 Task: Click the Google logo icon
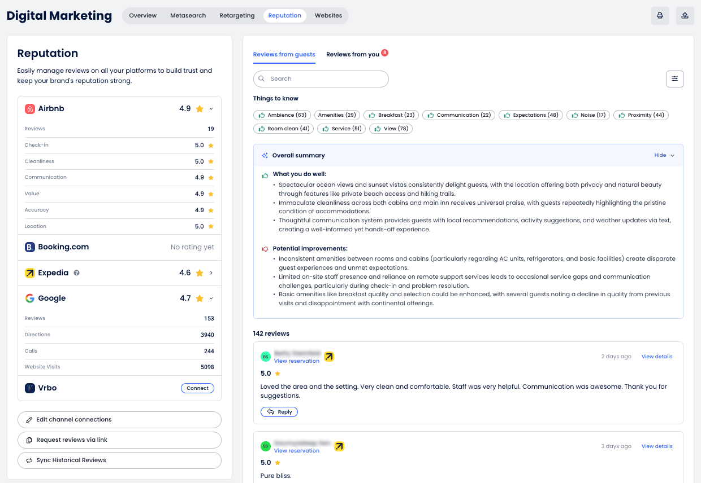tap(30, 298)
